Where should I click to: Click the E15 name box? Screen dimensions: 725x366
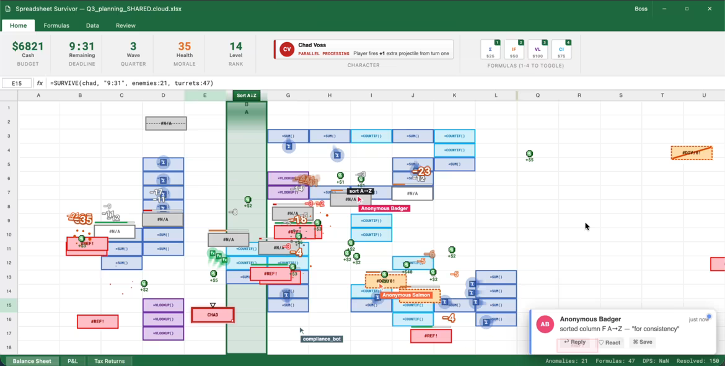[17, 83]
